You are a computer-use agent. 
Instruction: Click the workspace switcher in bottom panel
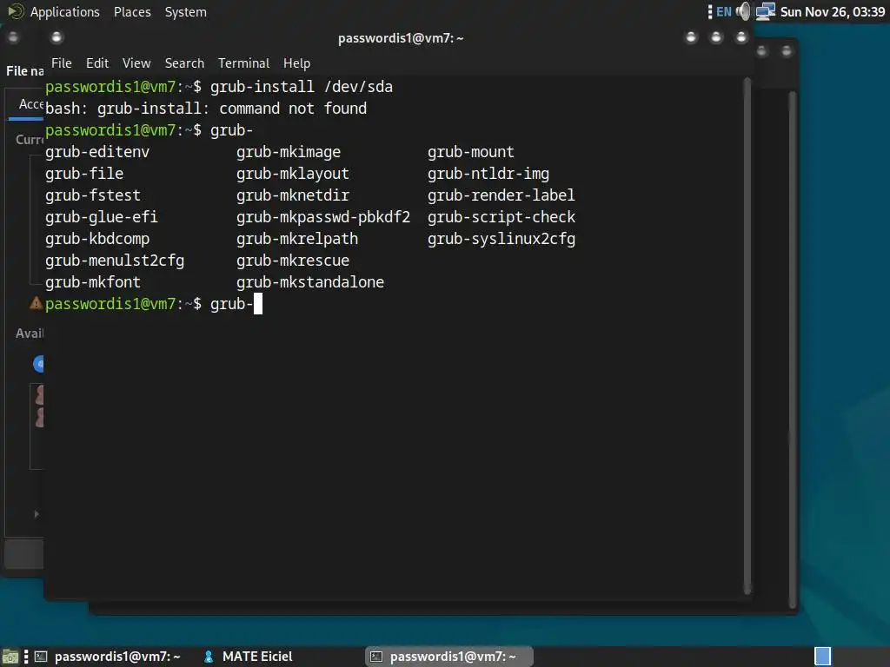click(822, 657)
